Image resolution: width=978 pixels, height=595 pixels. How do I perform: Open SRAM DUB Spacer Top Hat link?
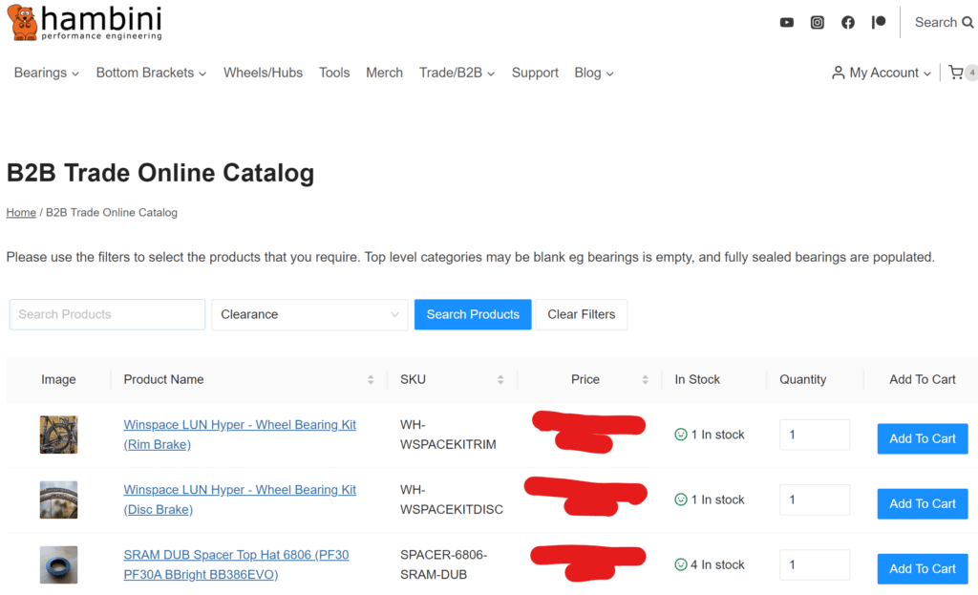coord(235,555)
